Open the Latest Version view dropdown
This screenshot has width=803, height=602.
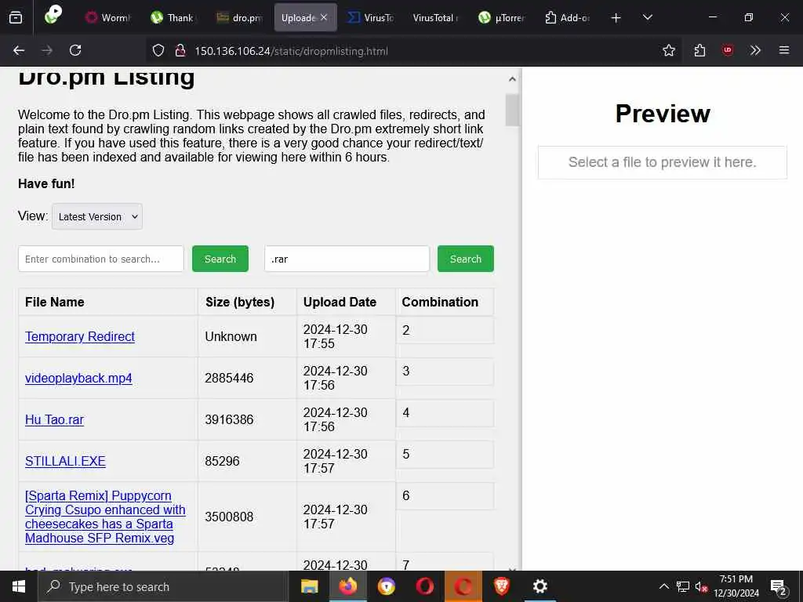[97, 216]
